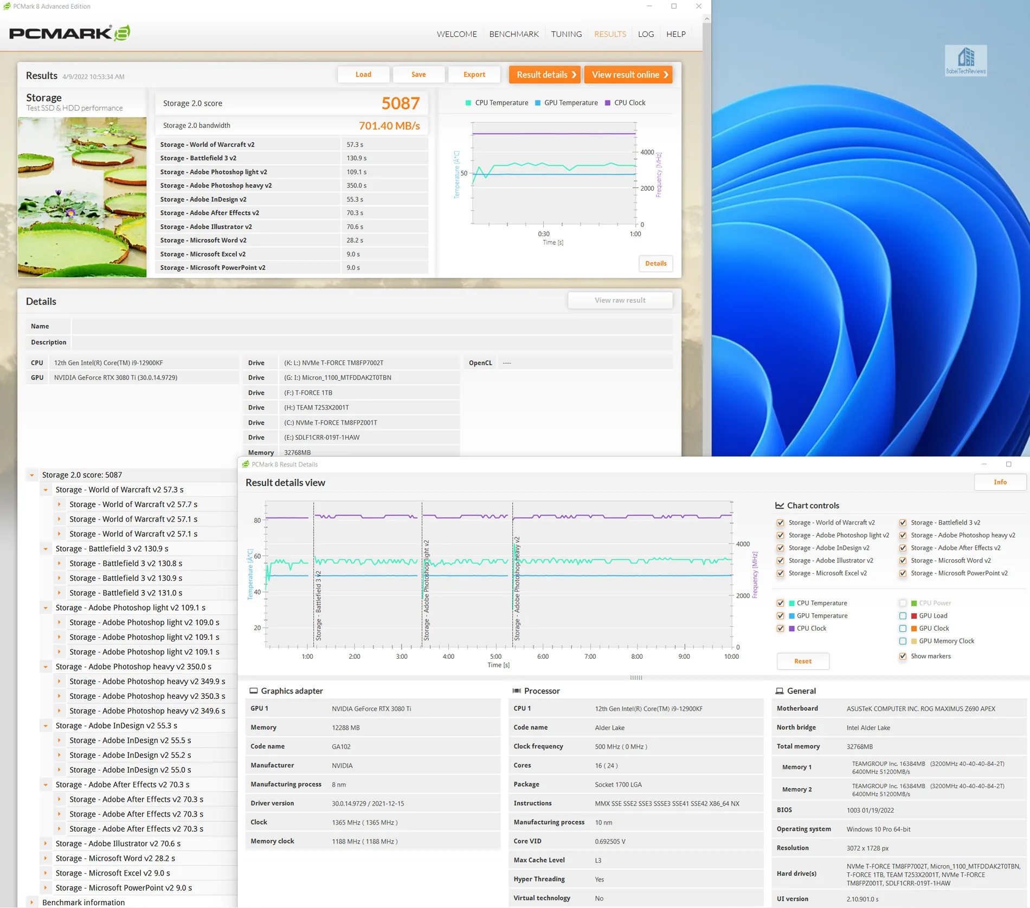Click the storage water lily thumbnail
Image resolution: width=1030 pixels, height=908 pixels.
[x=82, y=197]
